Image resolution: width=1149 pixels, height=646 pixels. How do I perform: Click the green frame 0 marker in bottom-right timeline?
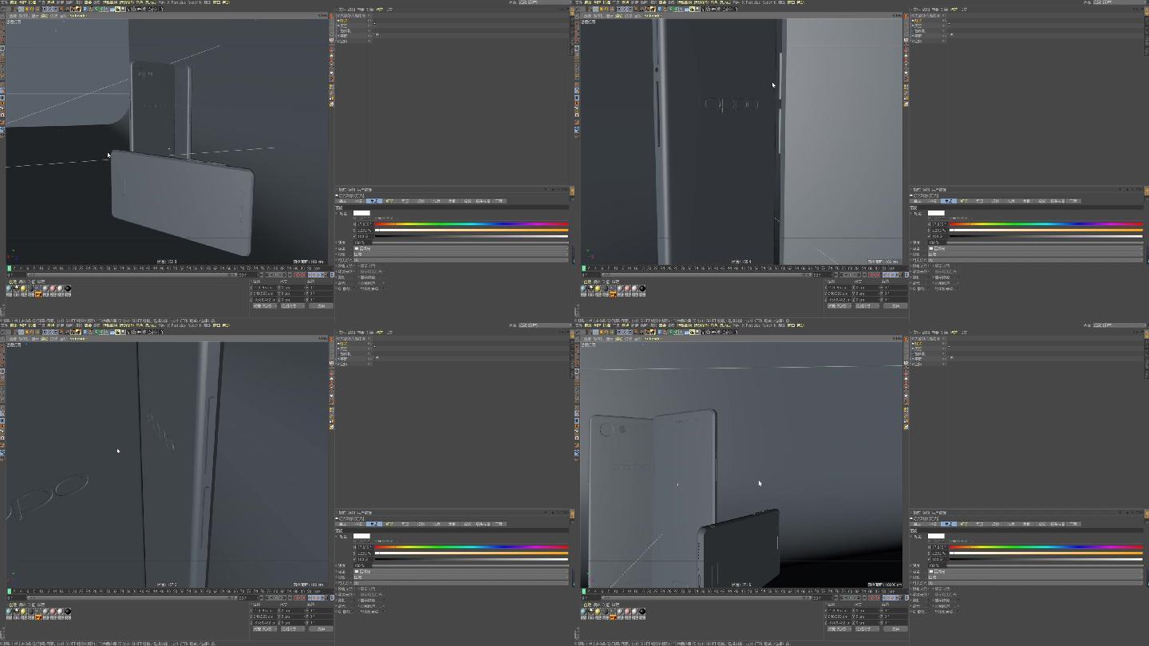(583, 591)
